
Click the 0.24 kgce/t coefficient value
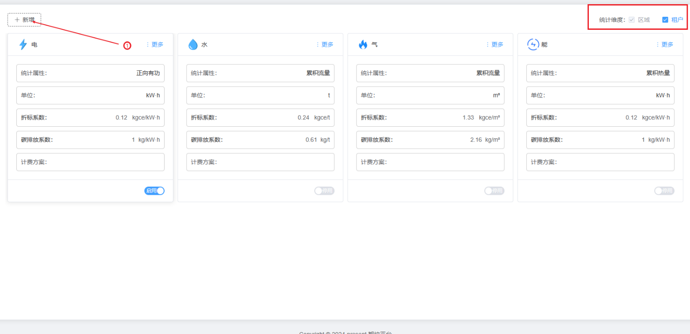tap(314, 117)
